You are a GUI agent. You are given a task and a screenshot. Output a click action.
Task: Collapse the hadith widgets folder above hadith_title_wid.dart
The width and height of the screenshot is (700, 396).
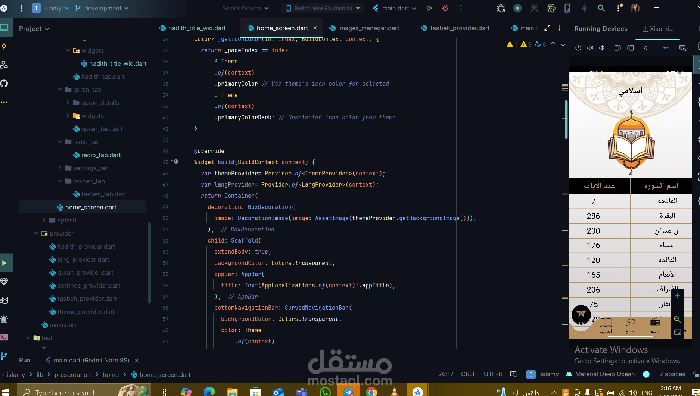68,50
